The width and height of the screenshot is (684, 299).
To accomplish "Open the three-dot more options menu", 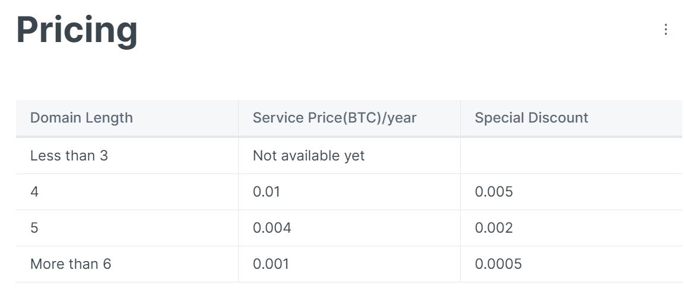I will [666, 30].
